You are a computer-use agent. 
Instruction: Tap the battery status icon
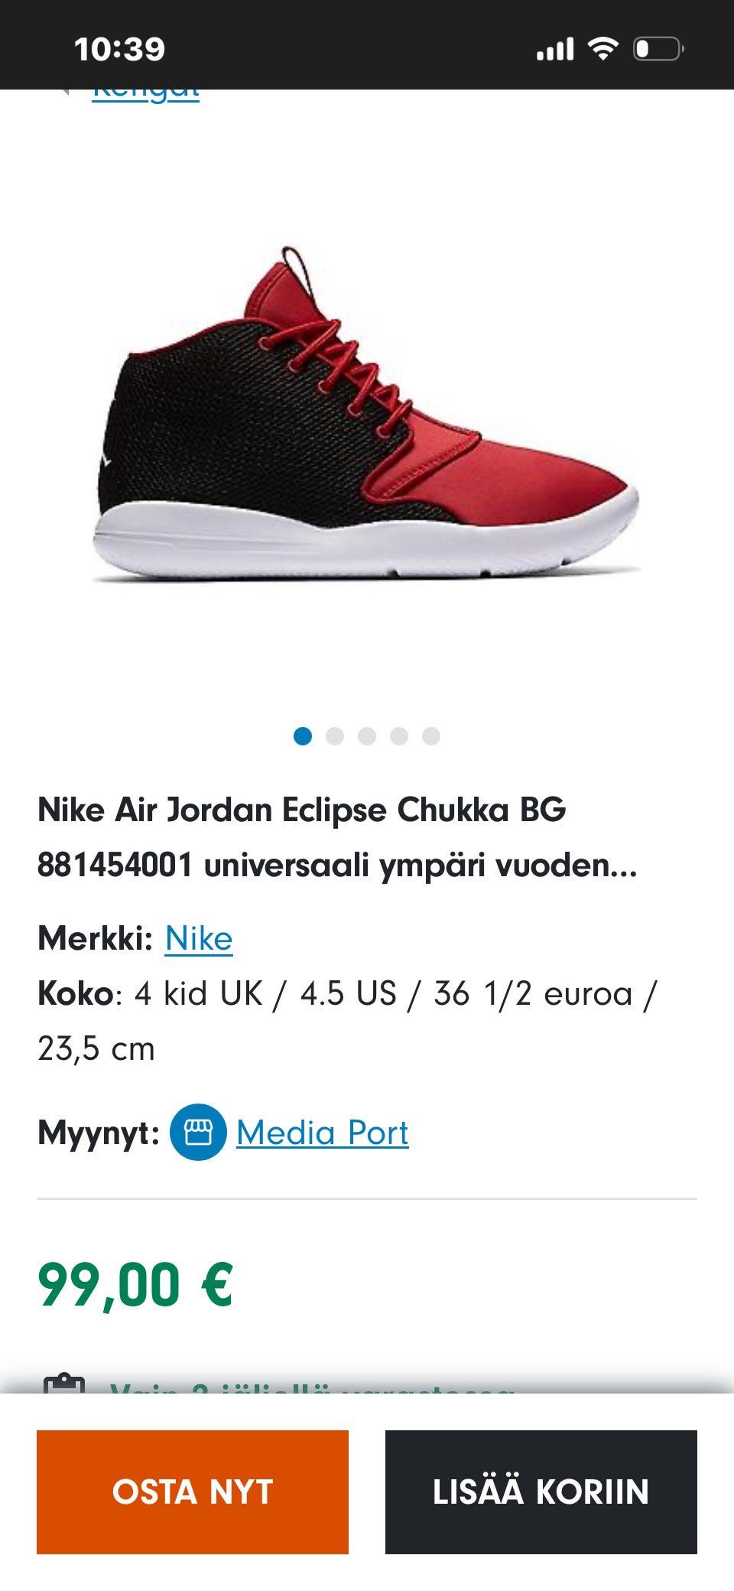point(658,49)
